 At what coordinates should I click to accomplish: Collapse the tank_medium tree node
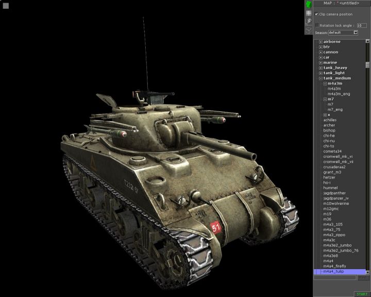coord(321,78)
